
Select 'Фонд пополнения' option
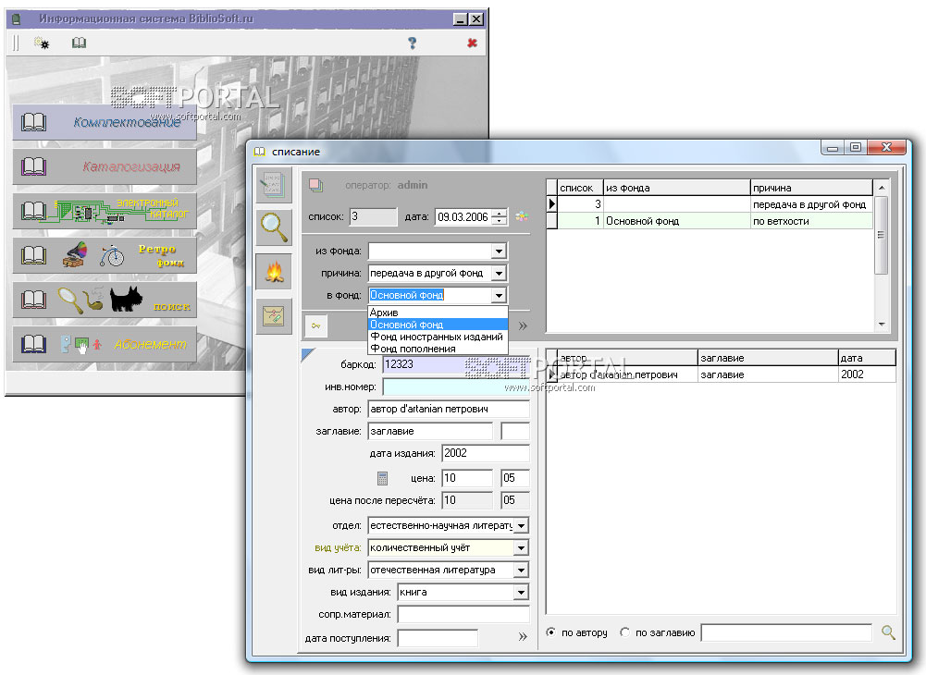438,349
